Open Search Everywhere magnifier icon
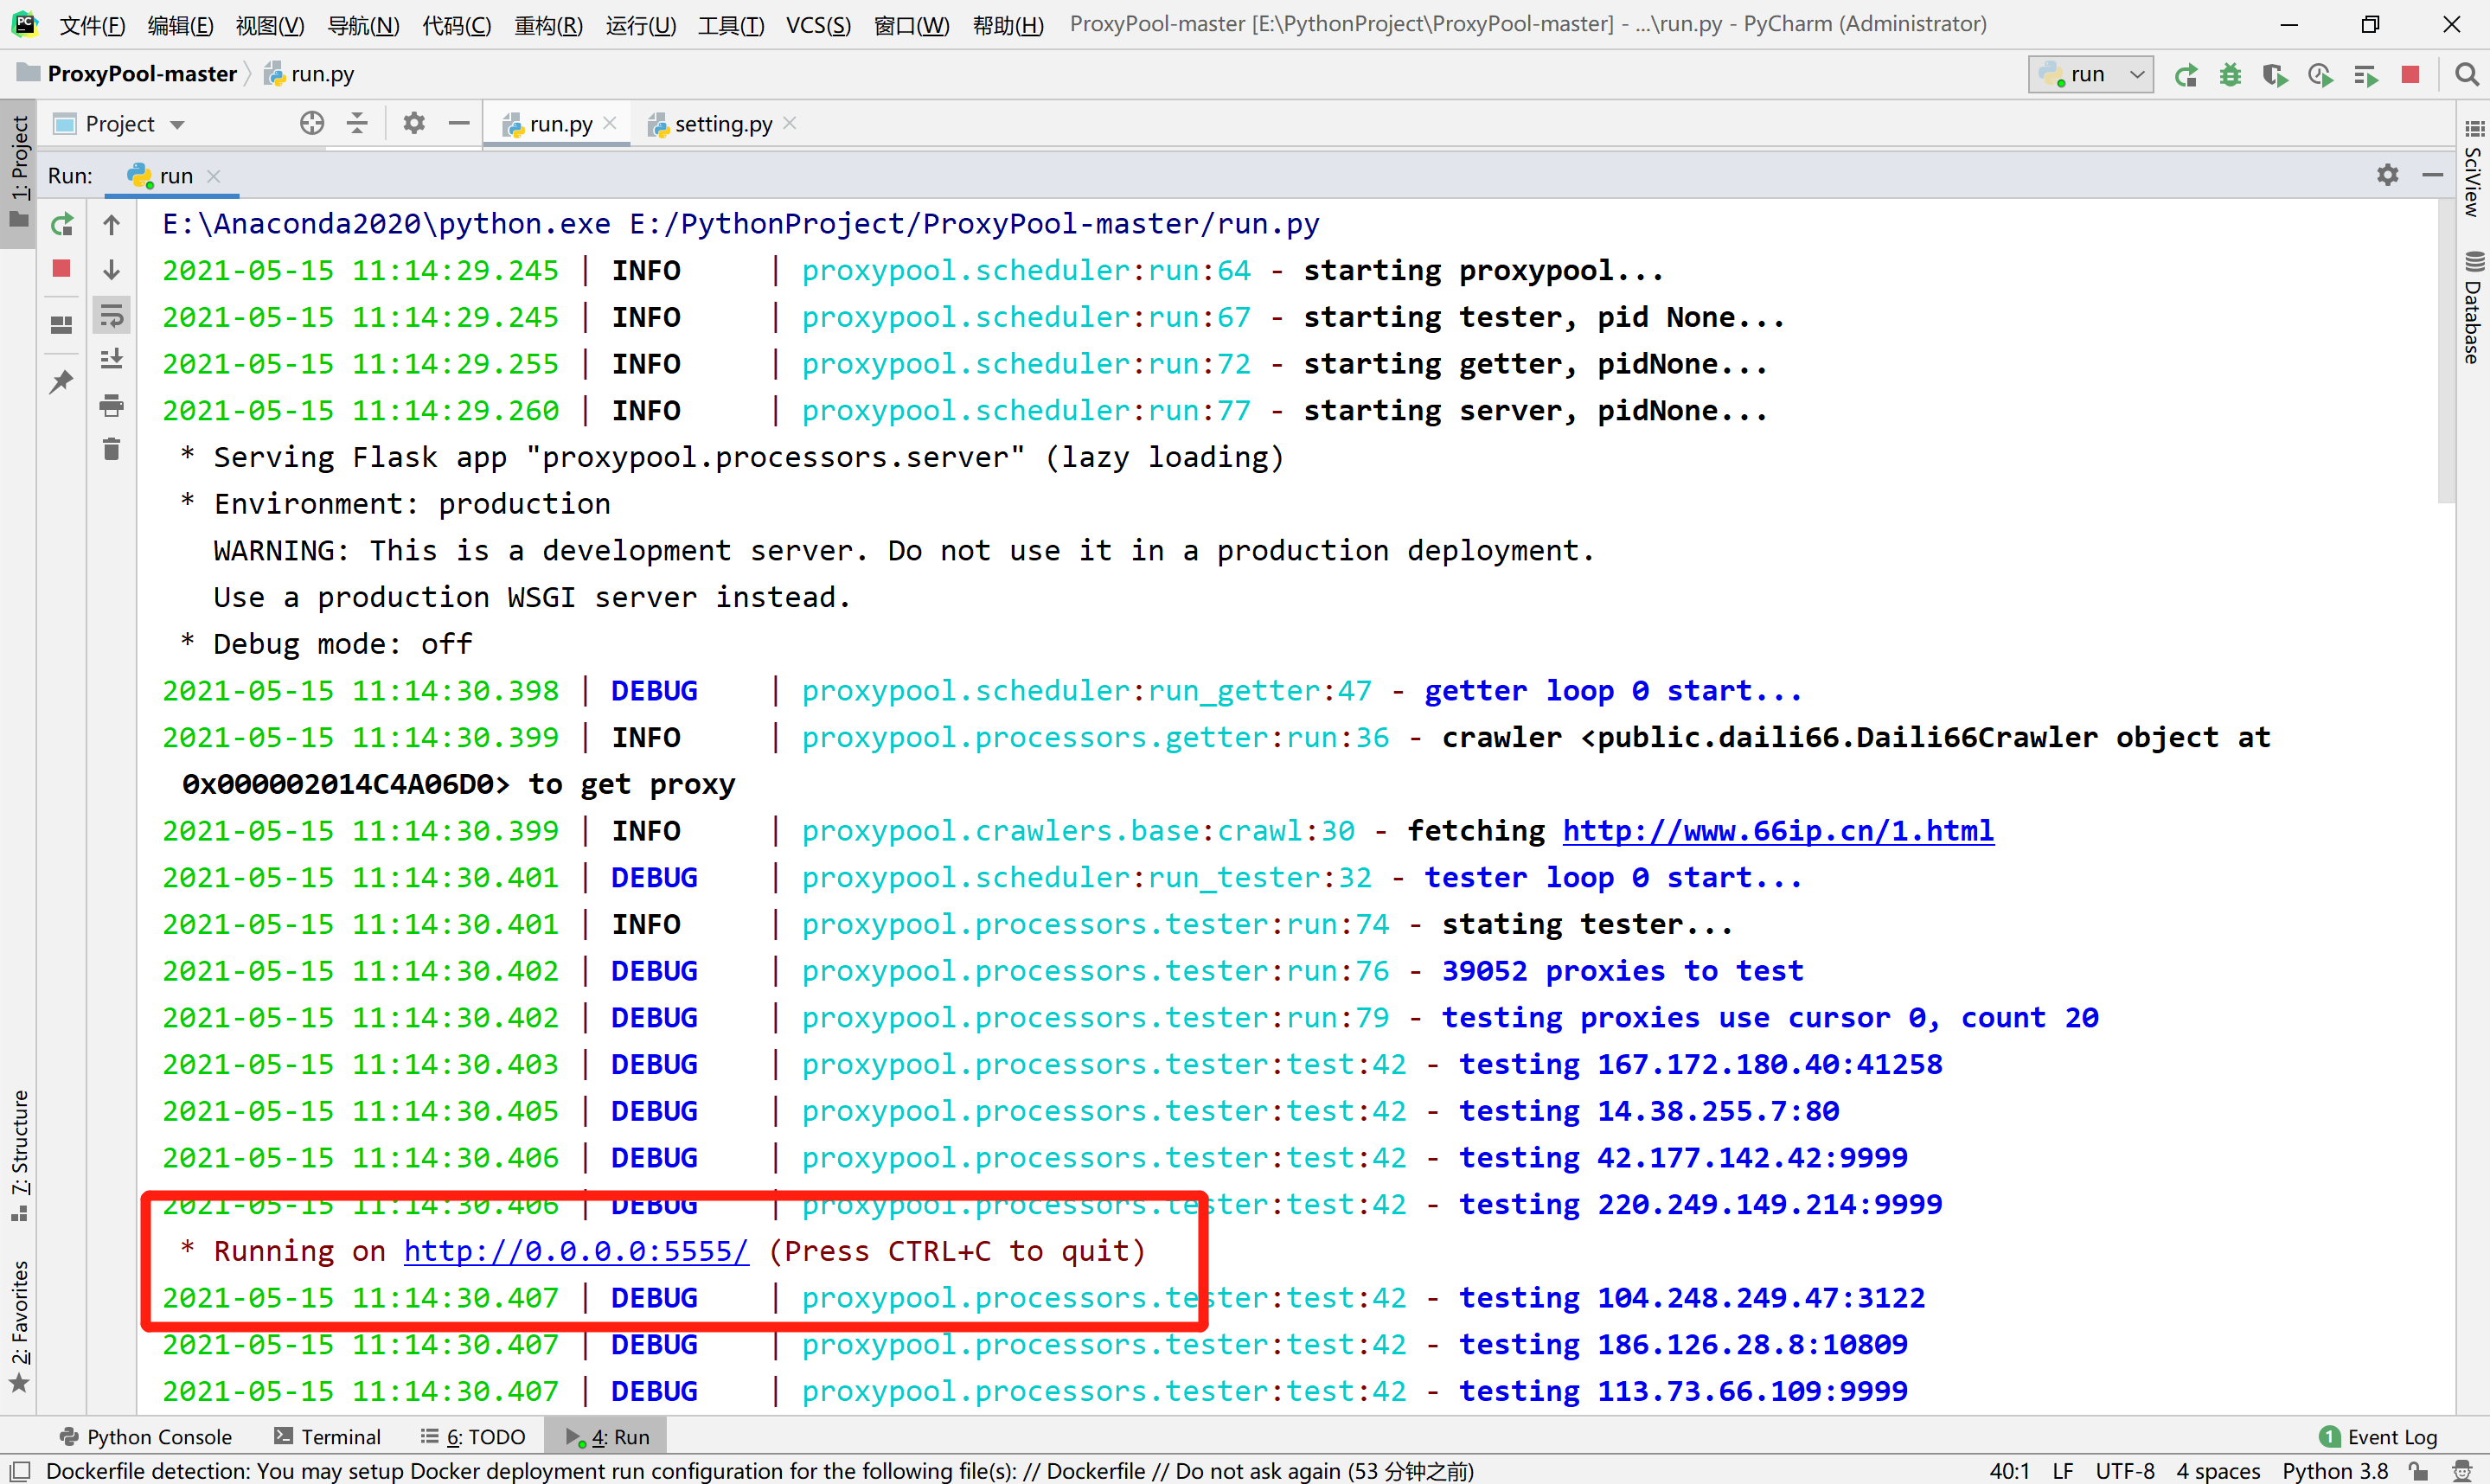 tap(2466, 75)
